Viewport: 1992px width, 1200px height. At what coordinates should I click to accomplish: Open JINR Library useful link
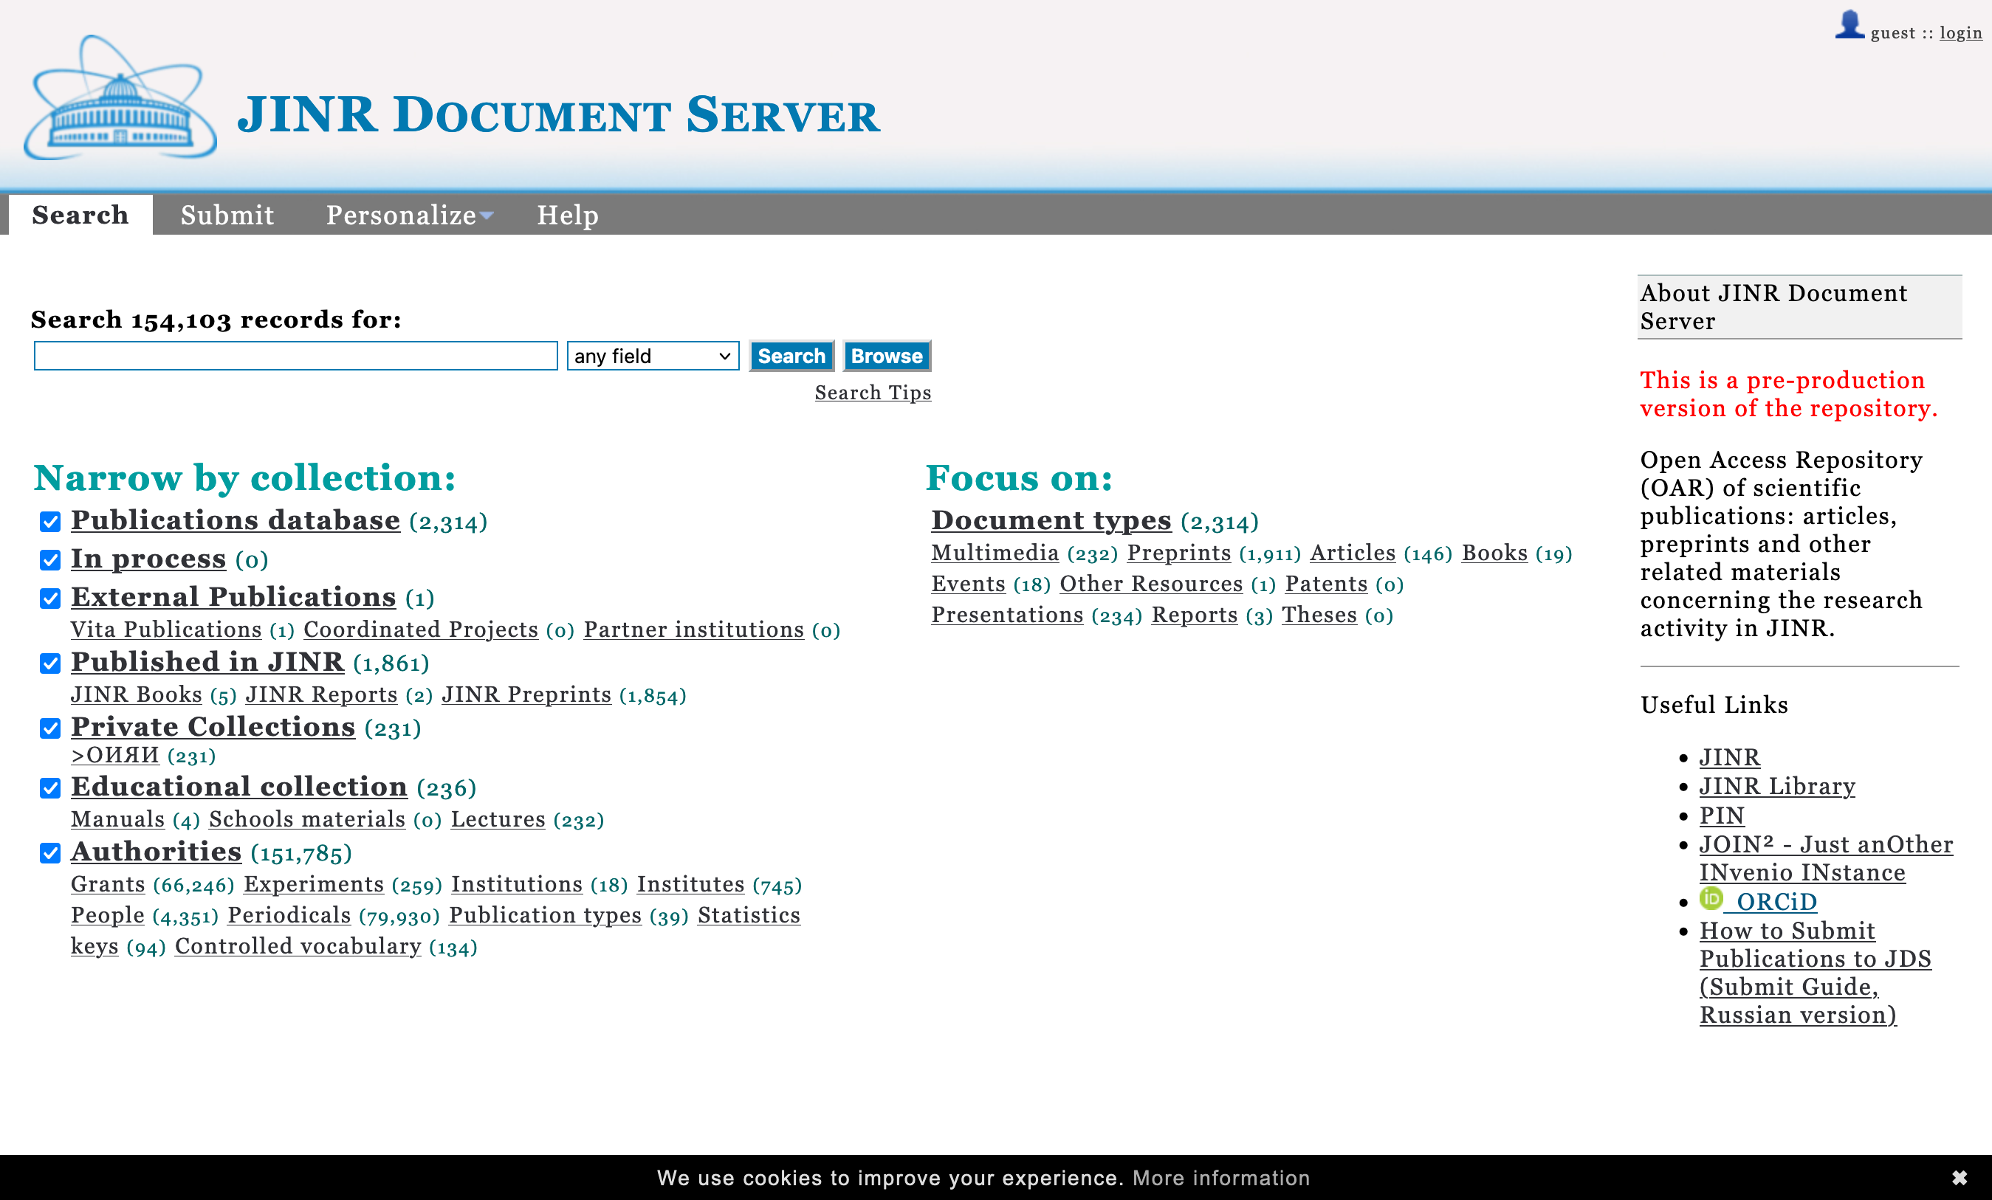click(x=1777, y=786)
